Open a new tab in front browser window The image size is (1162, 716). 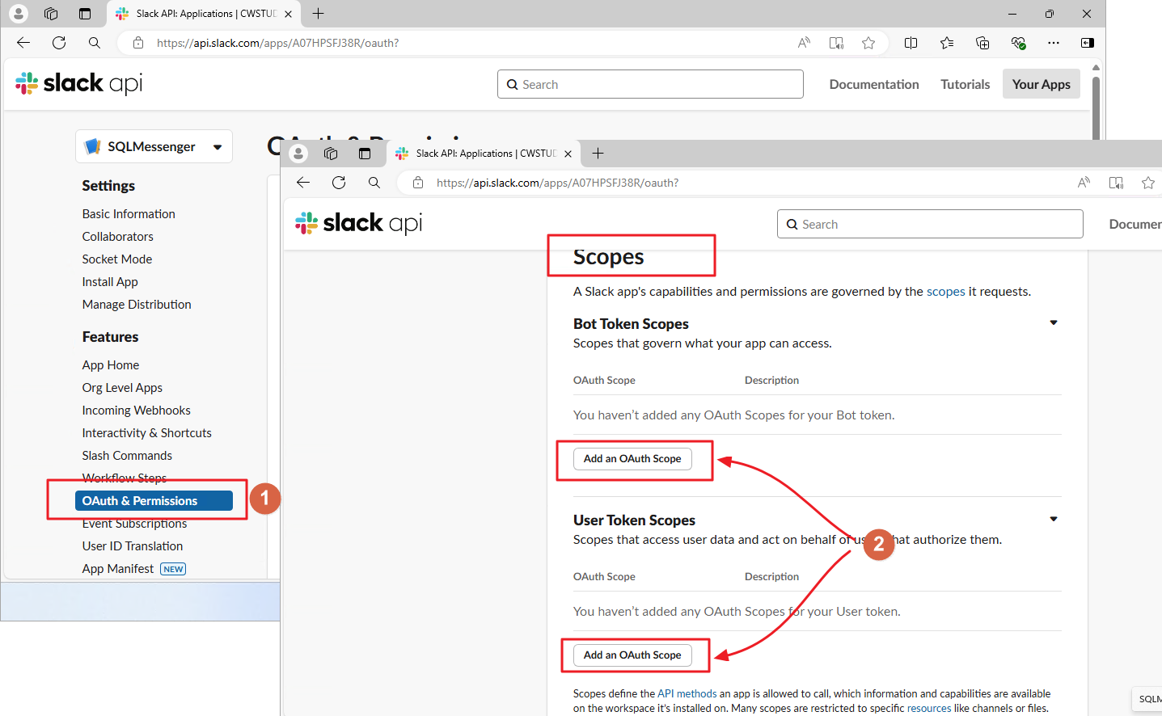click(598, 154)
